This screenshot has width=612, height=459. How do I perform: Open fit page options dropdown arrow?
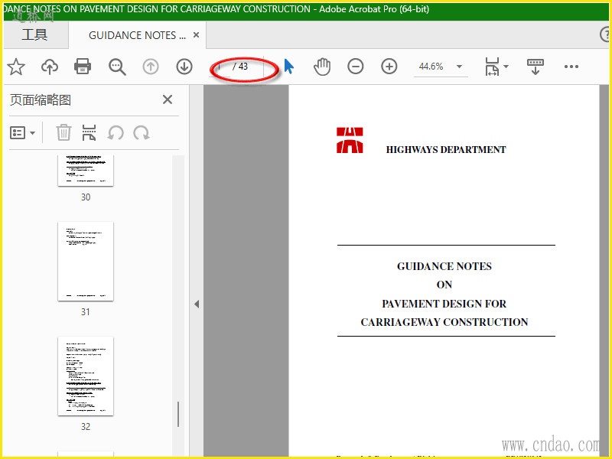506,67
